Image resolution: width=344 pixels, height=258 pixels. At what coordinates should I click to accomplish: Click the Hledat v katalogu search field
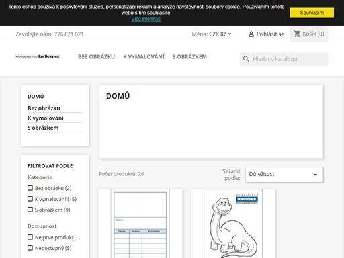click(284, 59)
